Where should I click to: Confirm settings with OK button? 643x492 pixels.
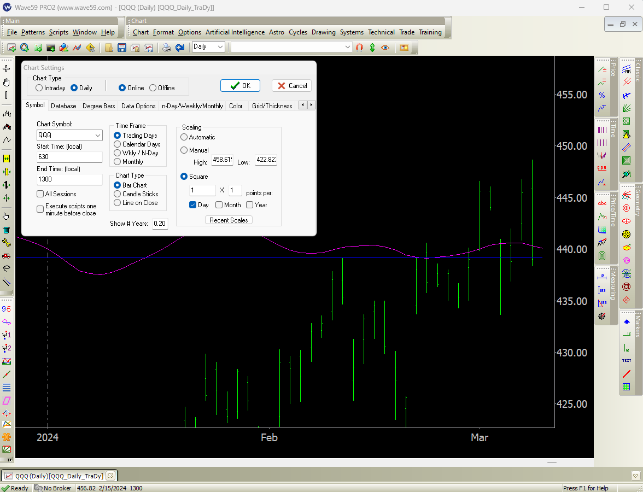(241, 86)
